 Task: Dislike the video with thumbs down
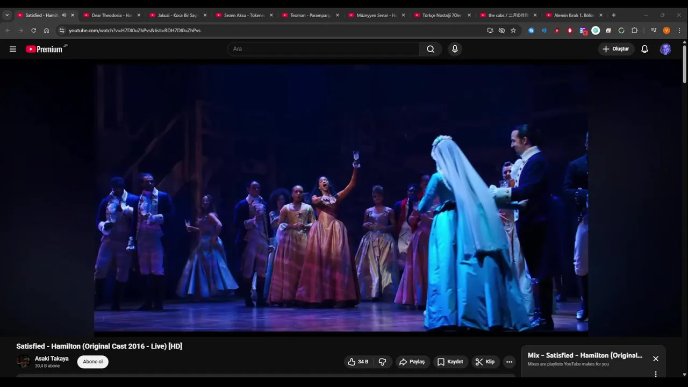pyautogui.click(x=382, y=362)
